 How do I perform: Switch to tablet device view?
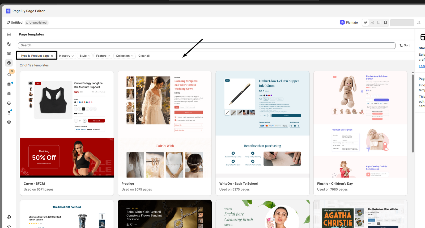(379, 23)
